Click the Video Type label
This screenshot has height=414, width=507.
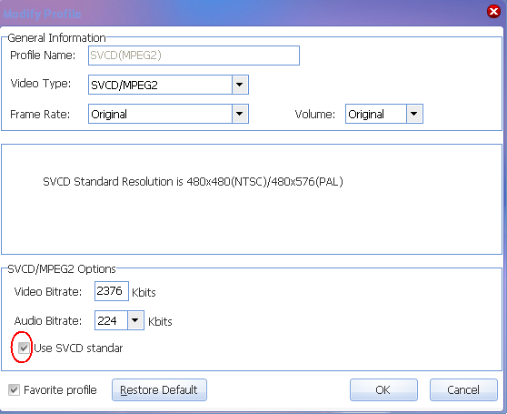click(41, 84)
